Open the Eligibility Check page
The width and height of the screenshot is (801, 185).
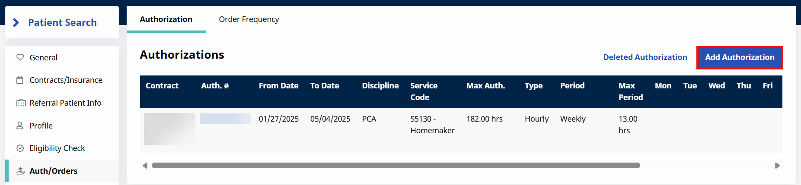click(57, 148)
